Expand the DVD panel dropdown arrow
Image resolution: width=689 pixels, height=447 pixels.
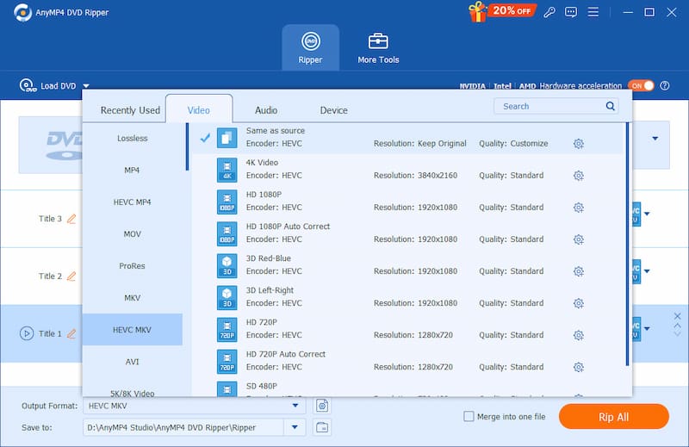(655, 139)
